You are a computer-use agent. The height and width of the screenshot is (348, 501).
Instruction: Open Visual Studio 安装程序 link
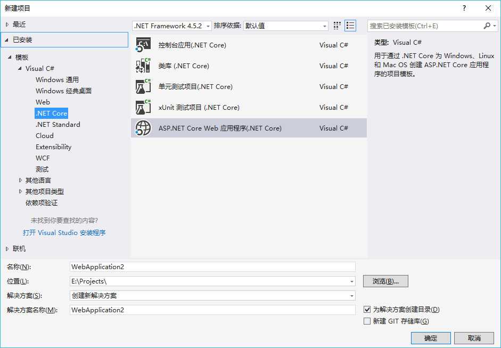pos(64,232)
